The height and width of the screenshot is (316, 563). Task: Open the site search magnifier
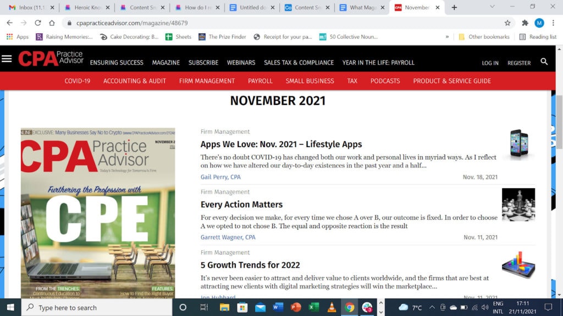(x=544, y=61)
